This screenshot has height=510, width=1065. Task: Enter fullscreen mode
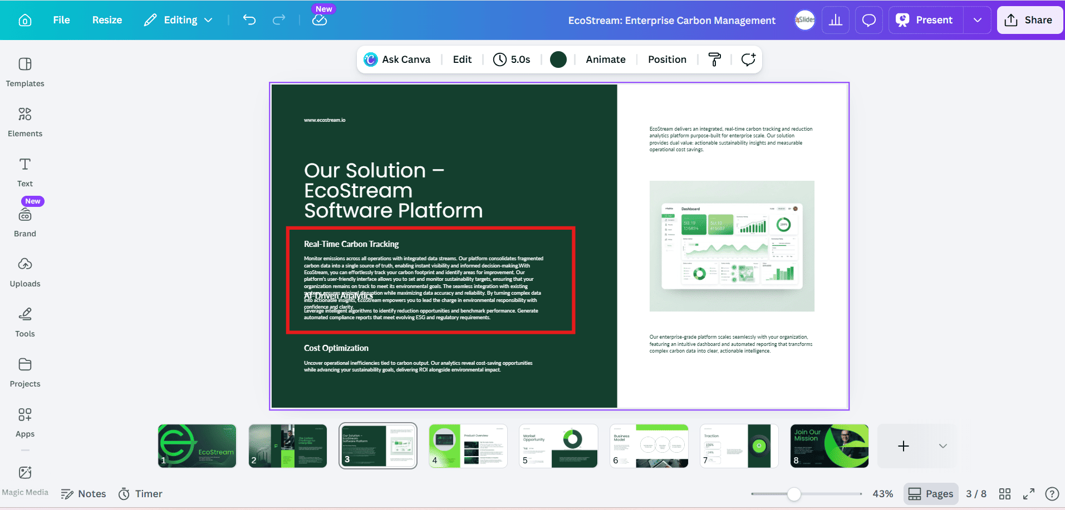1029,494
